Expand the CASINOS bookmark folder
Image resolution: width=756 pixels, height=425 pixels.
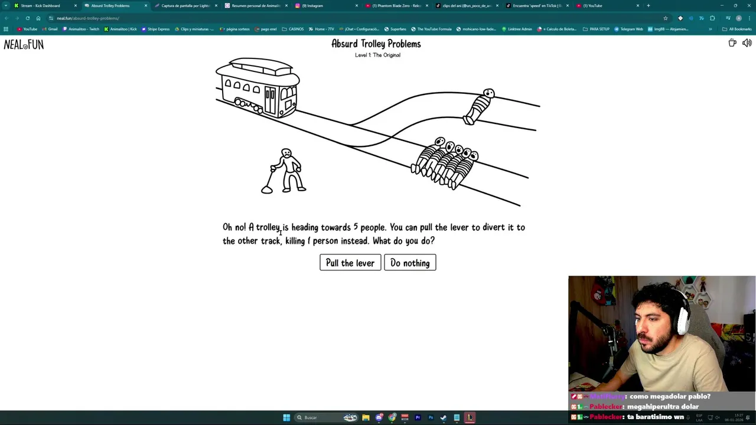click(x=293, y=29)
